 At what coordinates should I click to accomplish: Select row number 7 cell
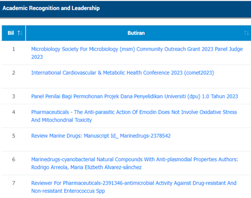click(x=14, y=183)
